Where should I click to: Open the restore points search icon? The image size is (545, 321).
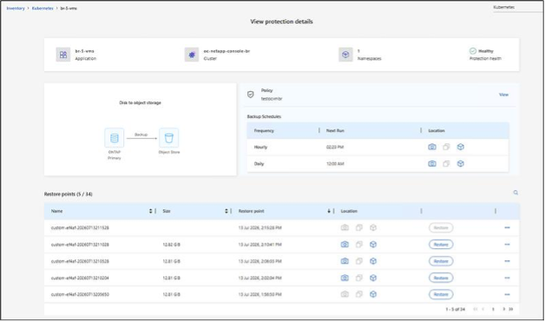pyautogui.click(x=515, y=193)
